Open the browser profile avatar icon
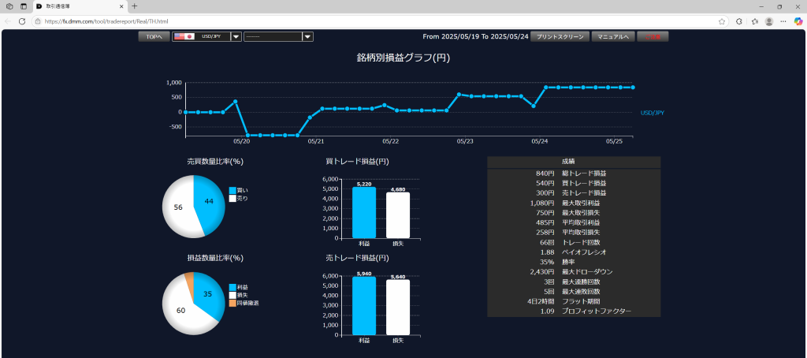The height and width of the screenshot is (358, 807). 768,21
